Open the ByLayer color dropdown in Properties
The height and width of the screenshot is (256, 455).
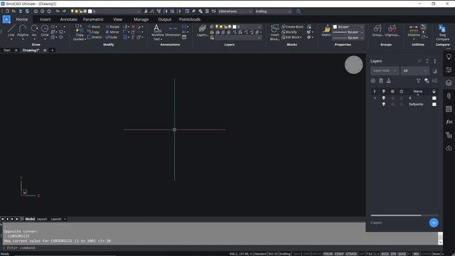pos(348,27)
